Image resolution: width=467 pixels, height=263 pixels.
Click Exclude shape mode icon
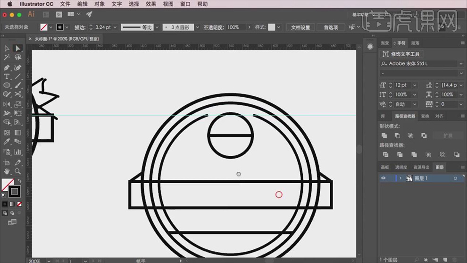424,136
